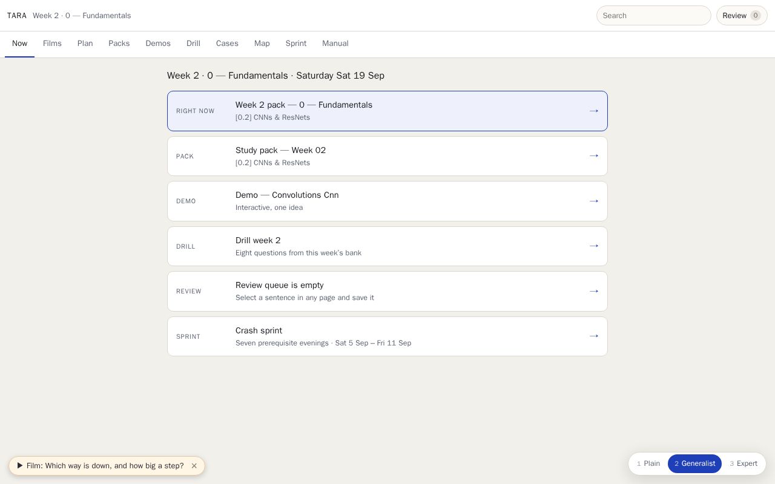
Task: Open the Demos tab
Action: click(158, 44)
